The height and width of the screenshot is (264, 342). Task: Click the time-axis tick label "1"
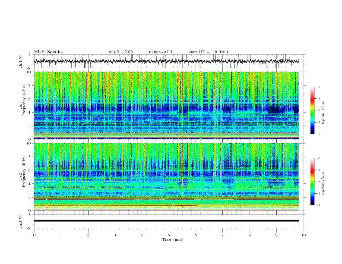point(61,235)
